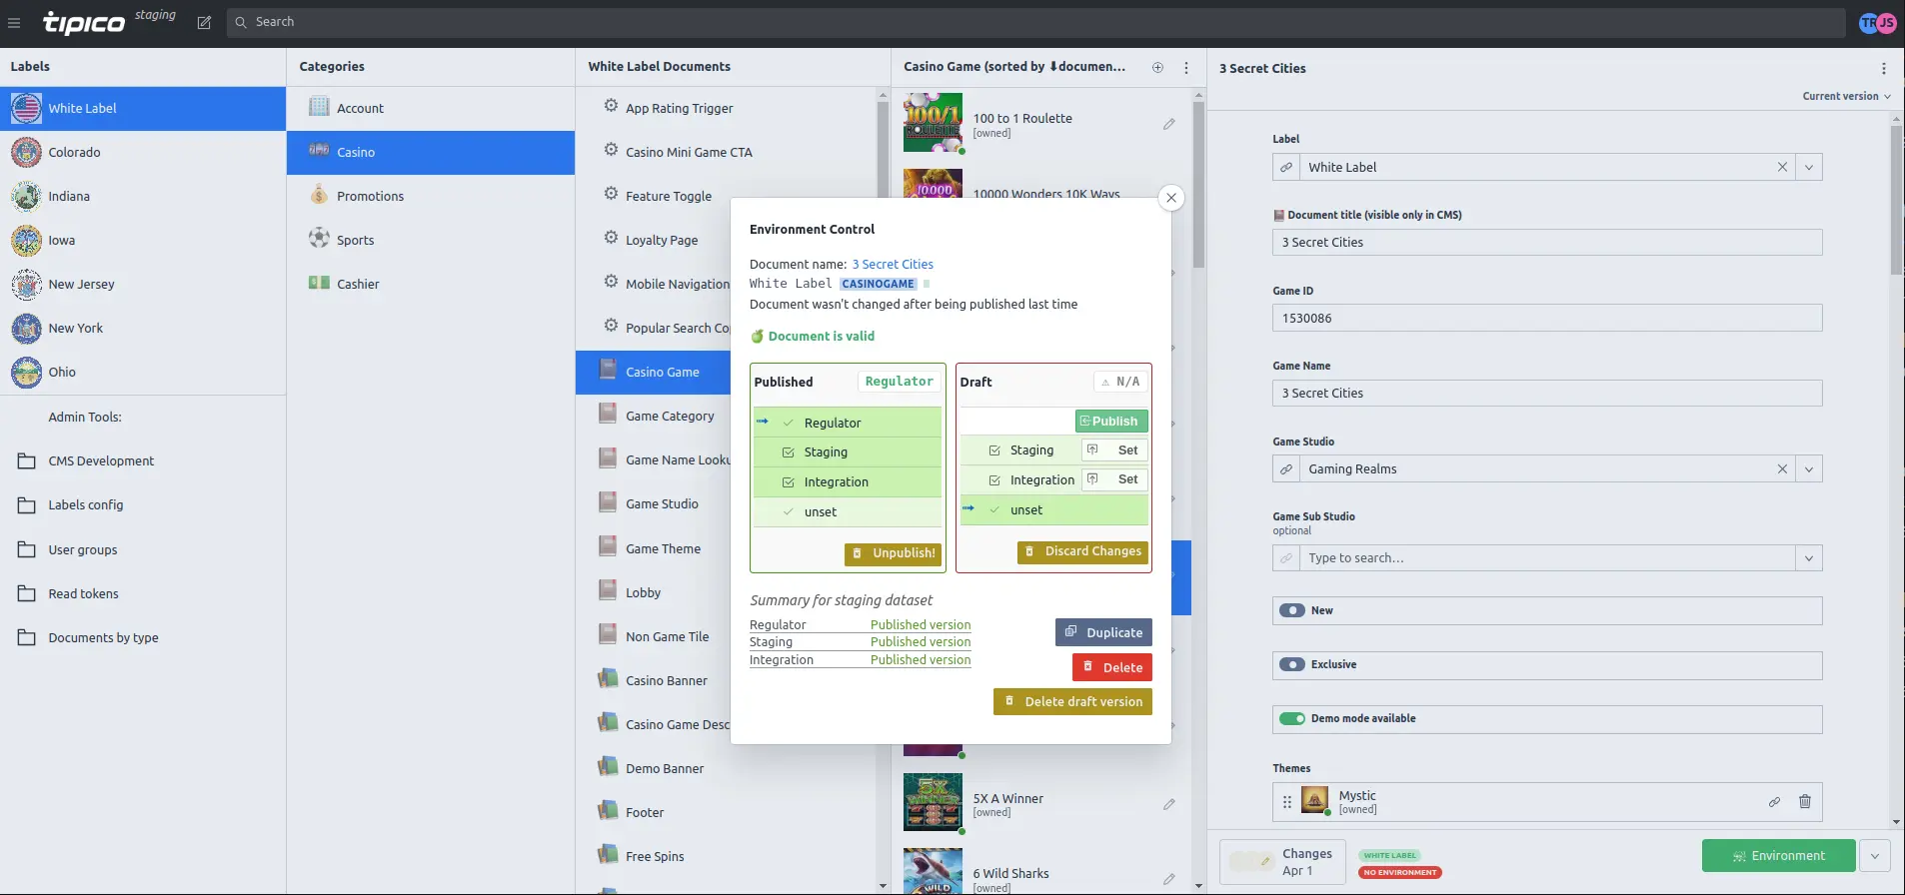This screenshot has height=895, width=1905.
Task: Select unset in the Draft column
Action: pos(1053,510)
